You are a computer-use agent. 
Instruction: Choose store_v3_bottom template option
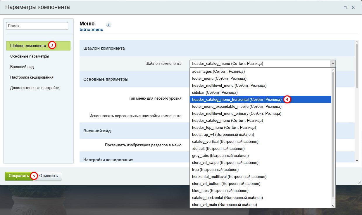(260, 183)
